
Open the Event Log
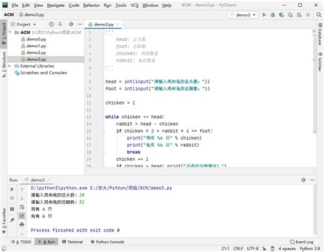pyautogui.click(x=301, y=242)
